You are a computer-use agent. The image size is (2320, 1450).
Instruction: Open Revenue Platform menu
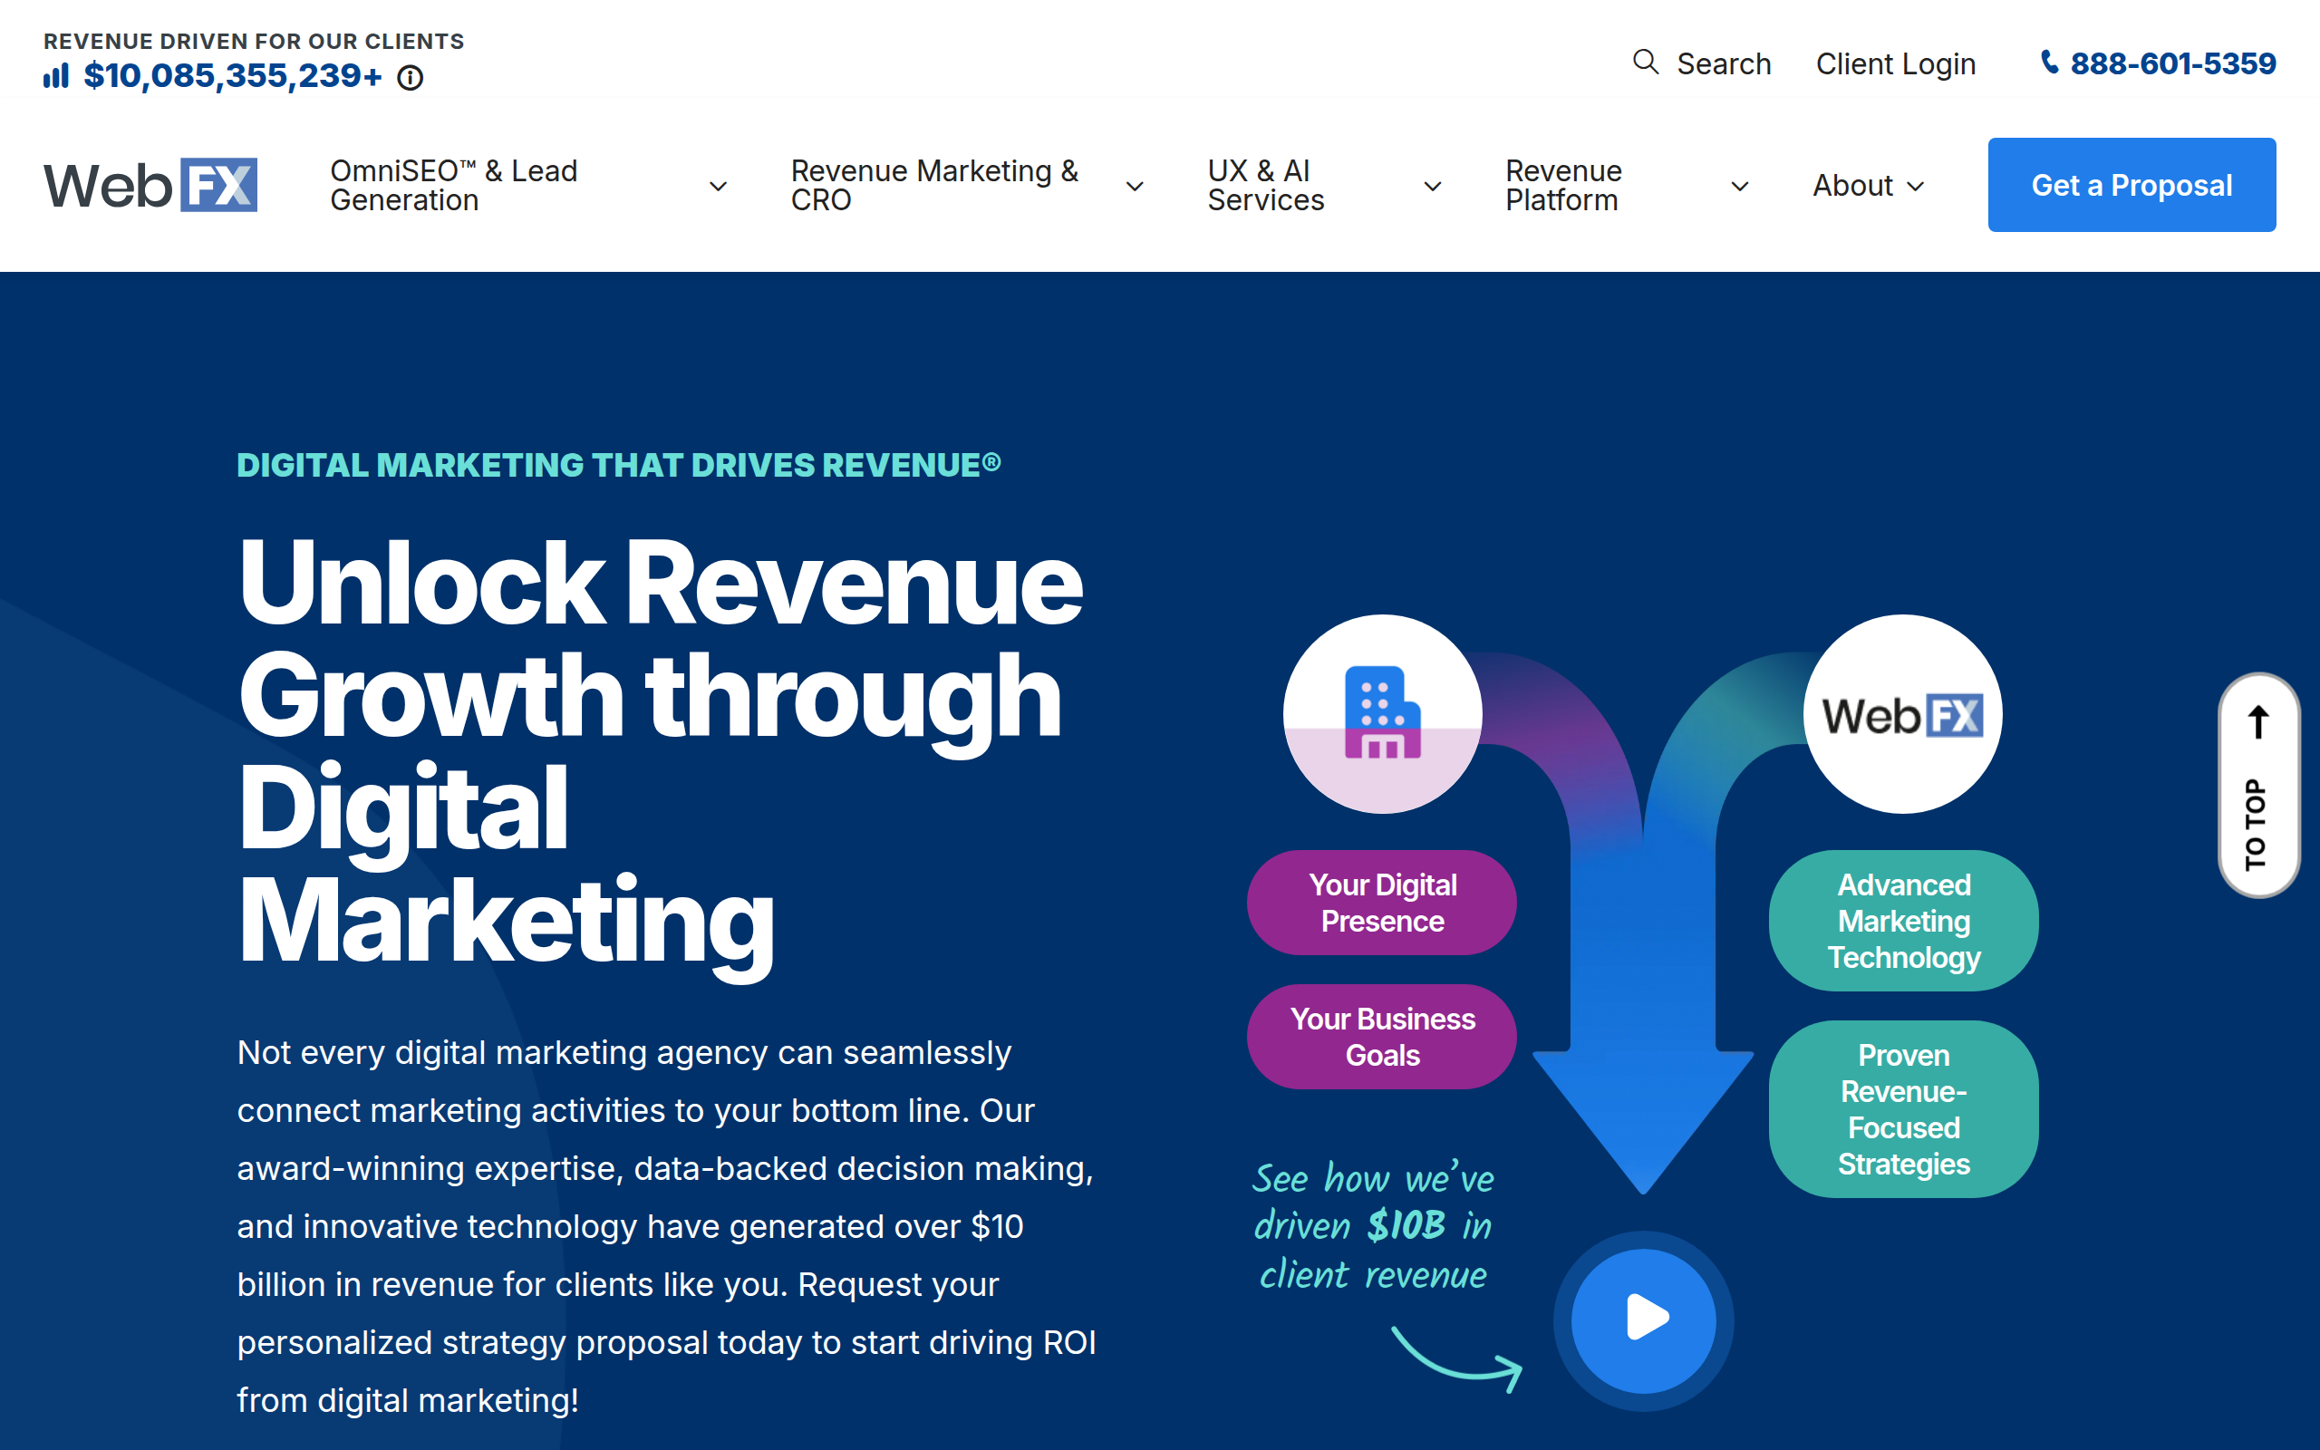(x=1563, y=185)
